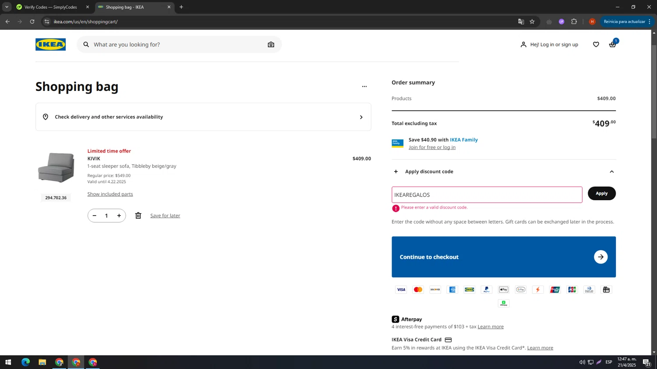The image size is (657, 369).
Task: Click the Afterpay logo icon
Action: [x=396, y=319]
